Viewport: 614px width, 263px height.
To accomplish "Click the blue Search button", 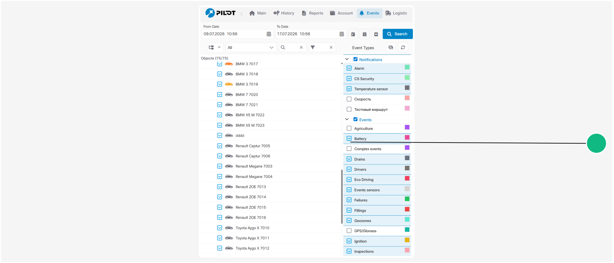I will 398,34.
